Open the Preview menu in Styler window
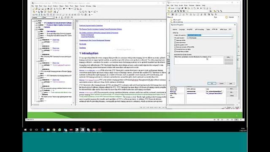The image size is (270, 152). click(x=192, y=5)
